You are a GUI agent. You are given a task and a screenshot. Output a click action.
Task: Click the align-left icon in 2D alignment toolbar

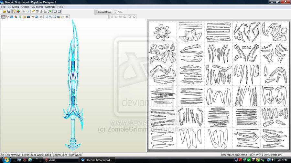pyautogui.click(x=112, y=17)
